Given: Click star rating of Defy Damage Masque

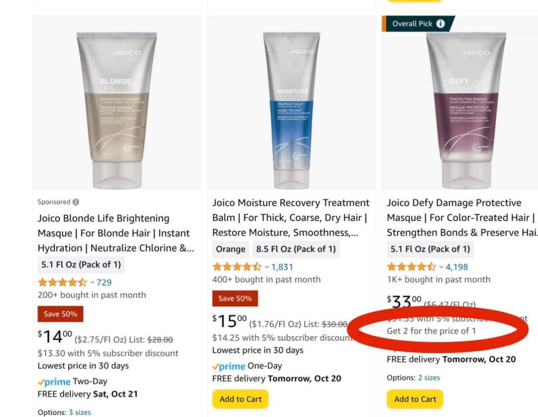Looking at the screenshot, I should coord(411,267).
